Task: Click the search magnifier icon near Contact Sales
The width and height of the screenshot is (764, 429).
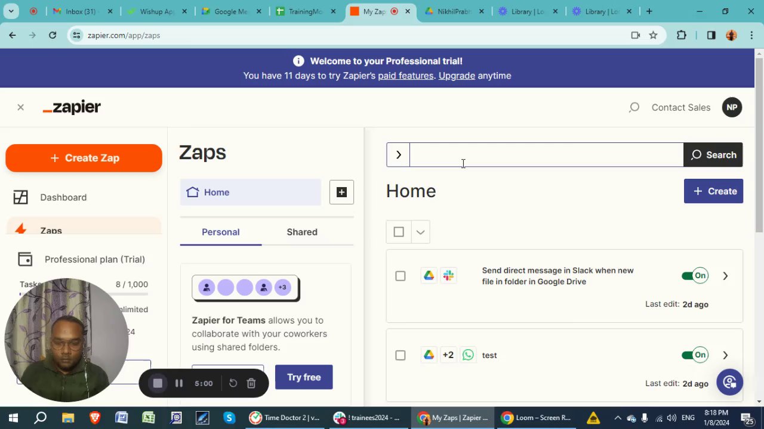Action: [x=634, y=107]
